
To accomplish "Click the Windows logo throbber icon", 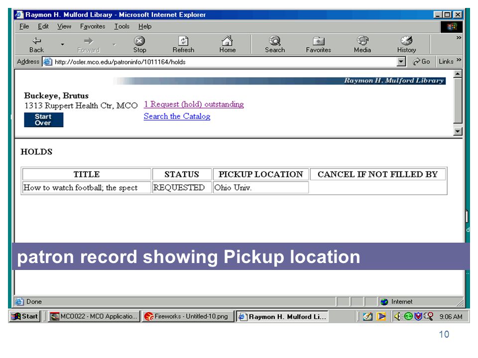I will tap(452, 27).
